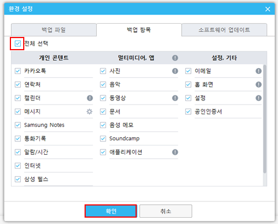Uncheck the 카카오톡 checkbox
The width and height of the screenshot is (278, 224).
tap(18, 71)
